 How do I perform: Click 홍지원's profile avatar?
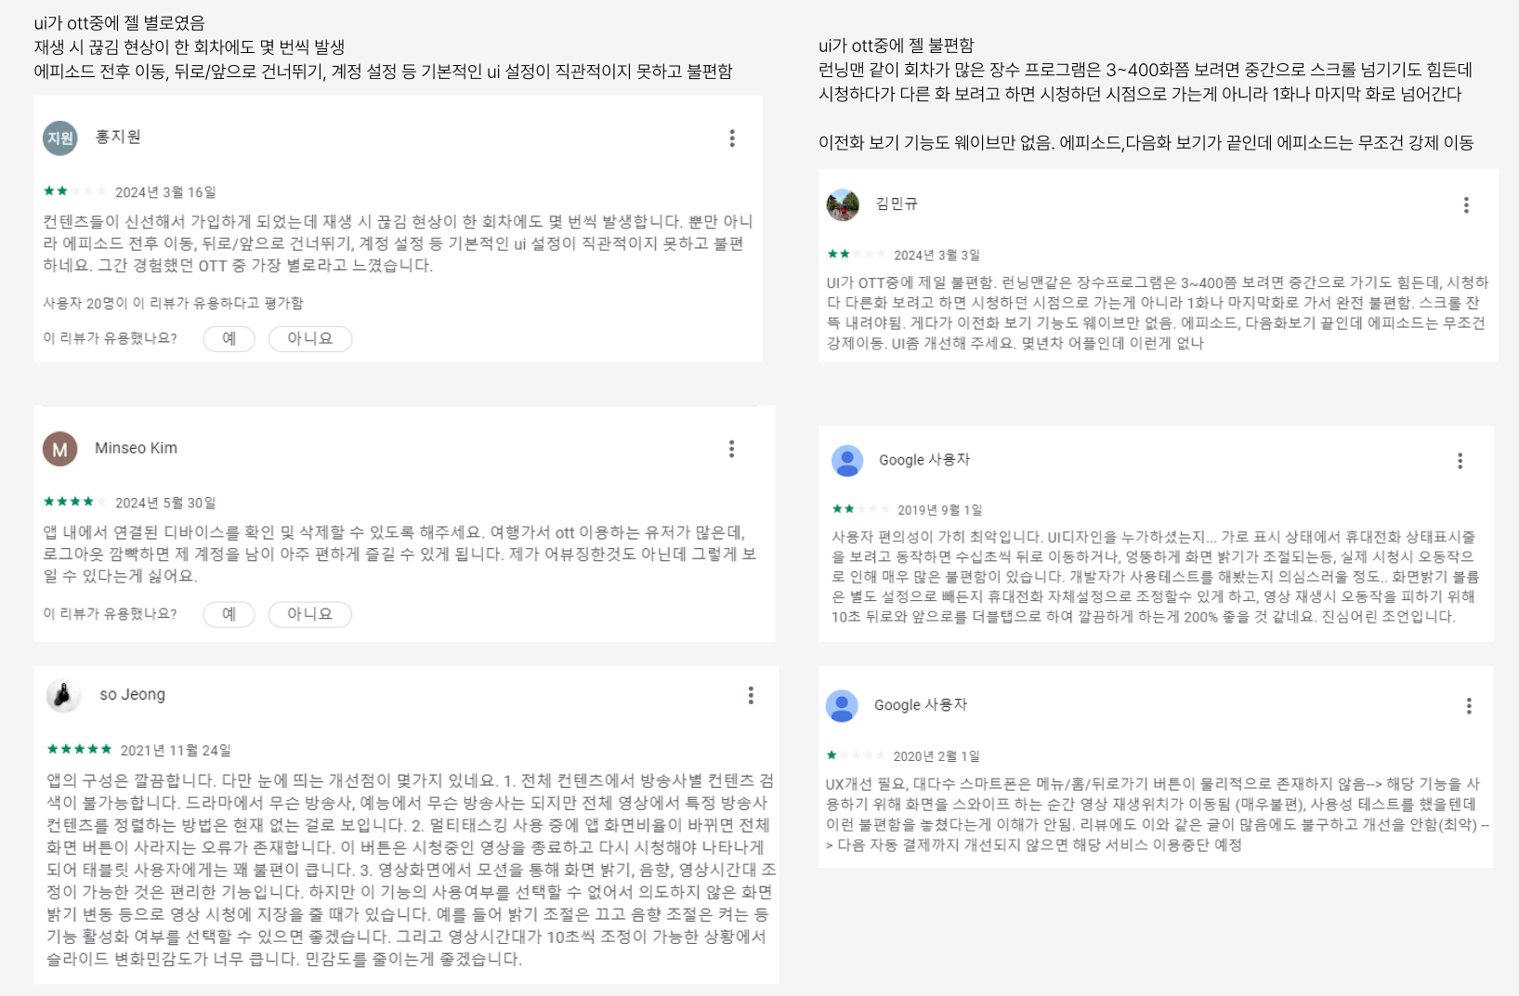pos(60,138)
